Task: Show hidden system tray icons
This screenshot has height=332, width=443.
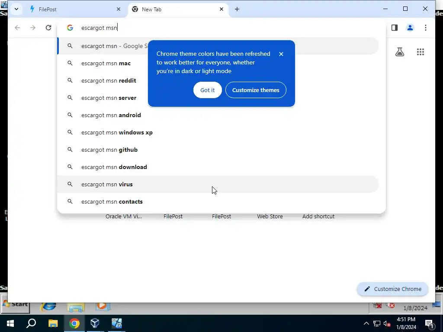Action: point(366,323)
